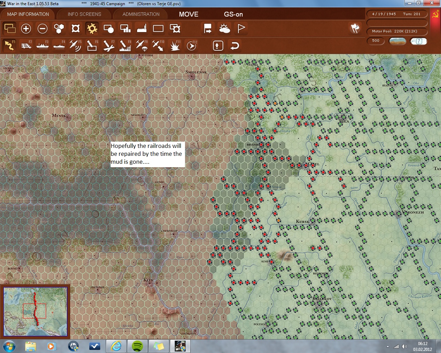Select the F5 air recon icon
Image resolution: width=441 pixels, height=353 pixels.
[75, 45]
